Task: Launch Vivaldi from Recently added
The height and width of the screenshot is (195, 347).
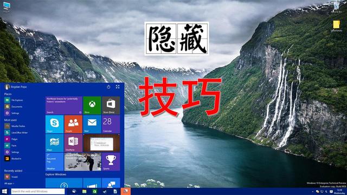Action: coord(11,177)
